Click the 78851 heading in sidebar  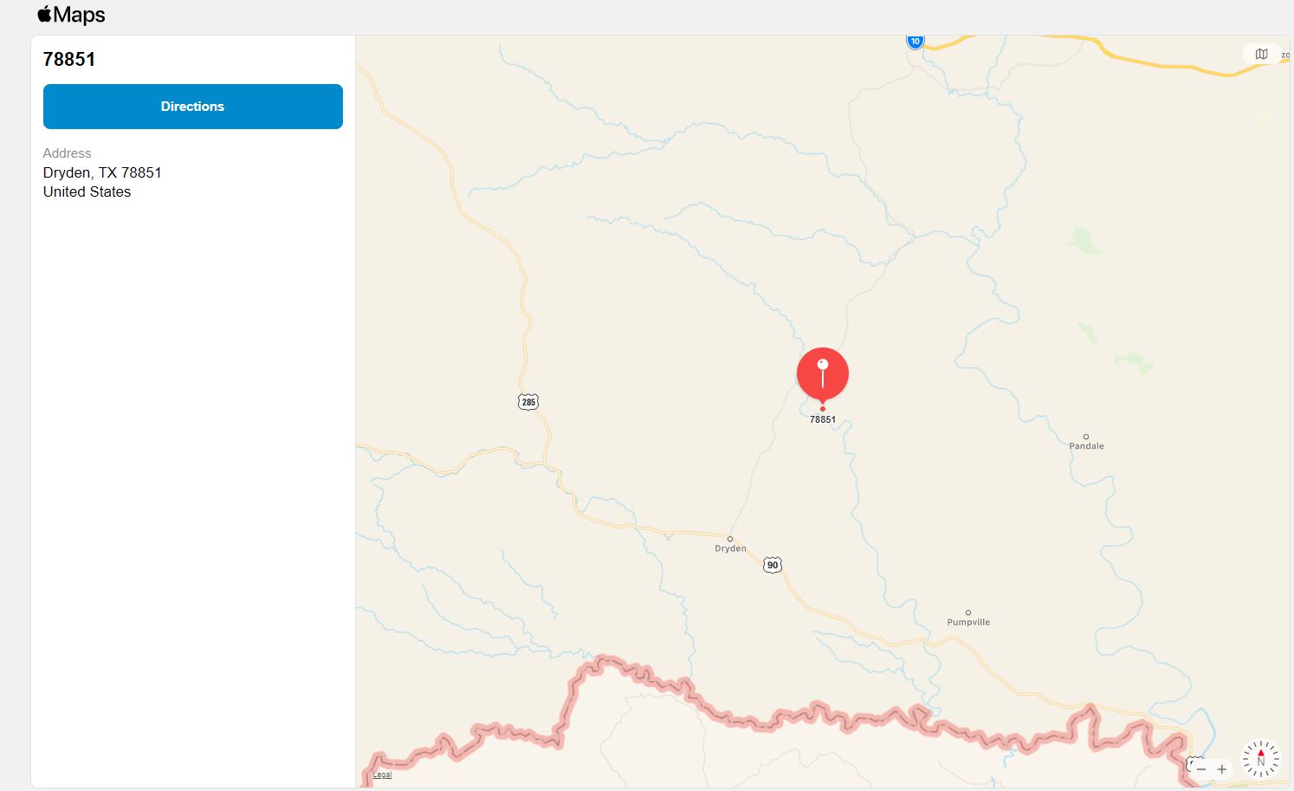coord(69,59)
